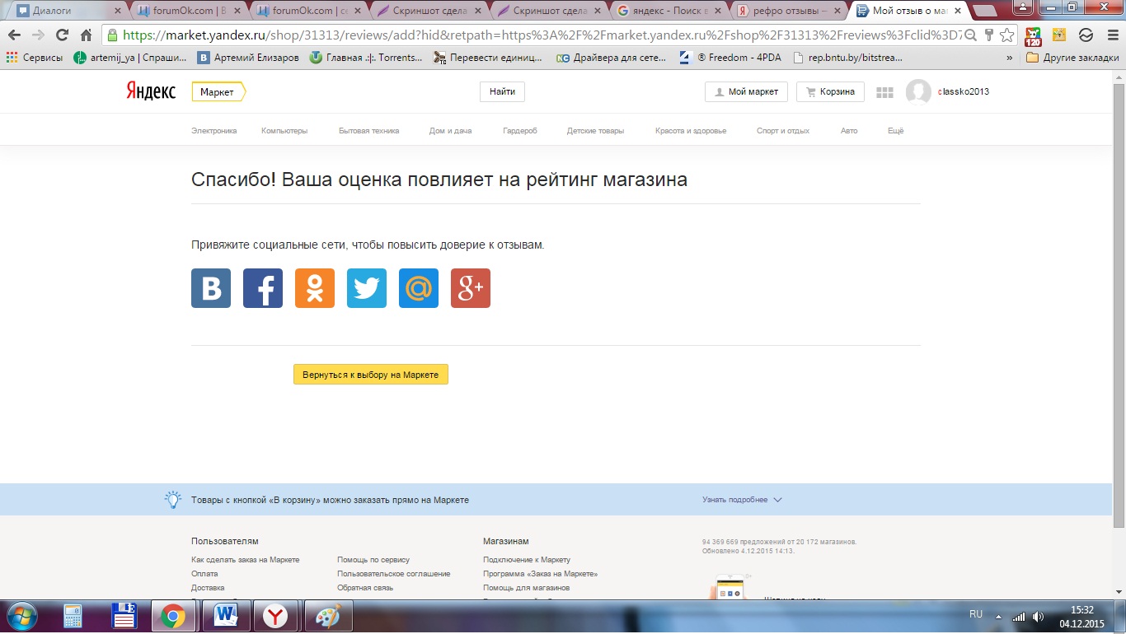The image size is (1126, 634).
Task: Open the Электроника category
Action: (214, 131)
